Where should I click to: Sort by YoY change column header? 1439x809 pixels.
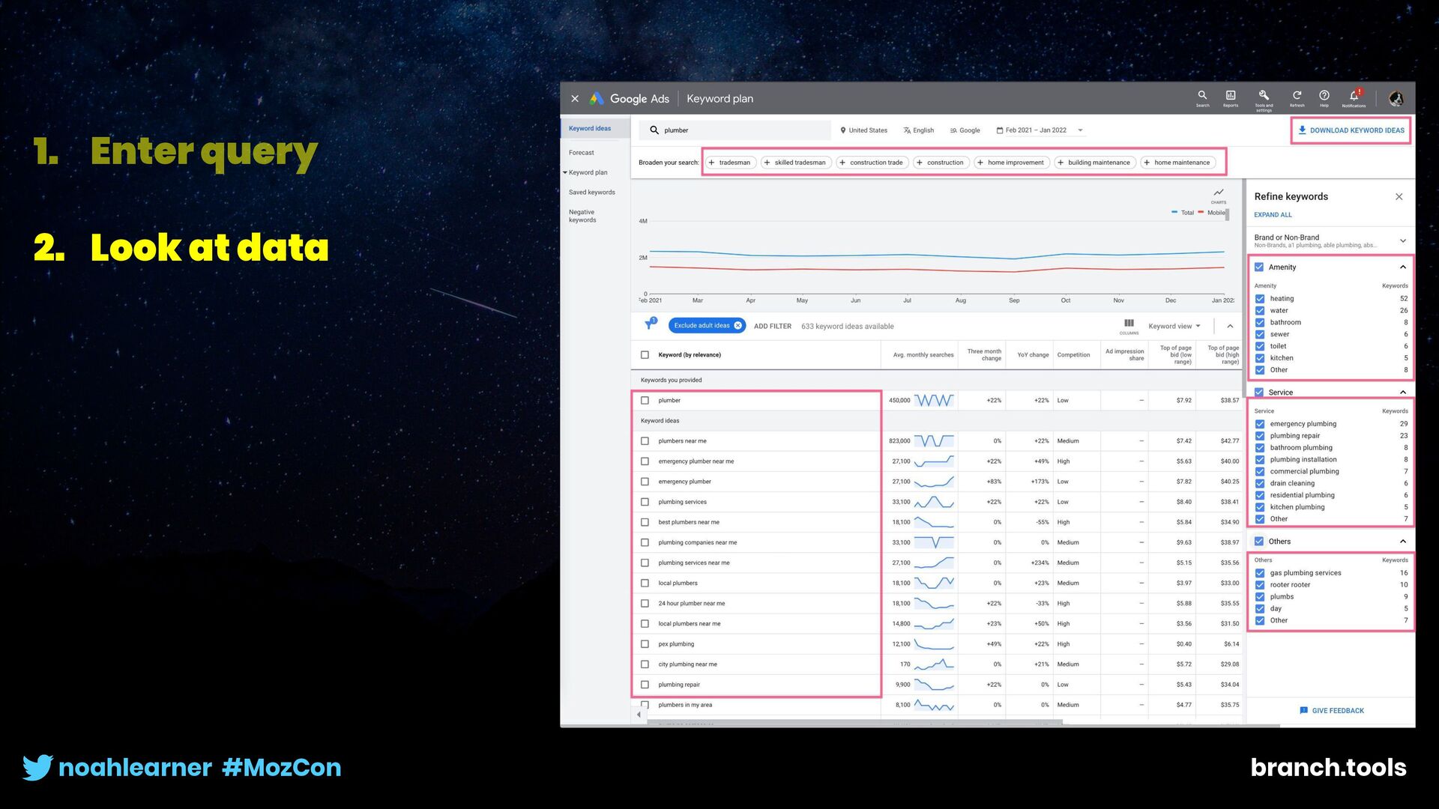tap(1033, 355)
